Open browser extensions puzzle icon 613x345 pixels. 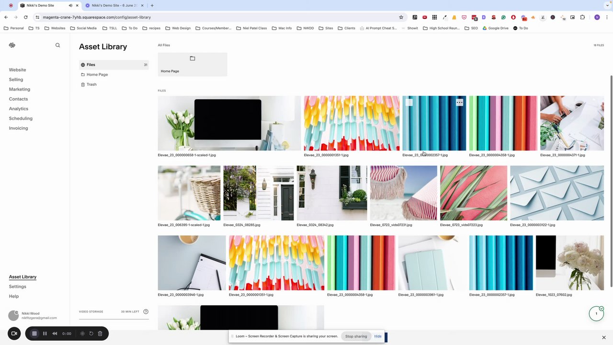coord(582,17)
